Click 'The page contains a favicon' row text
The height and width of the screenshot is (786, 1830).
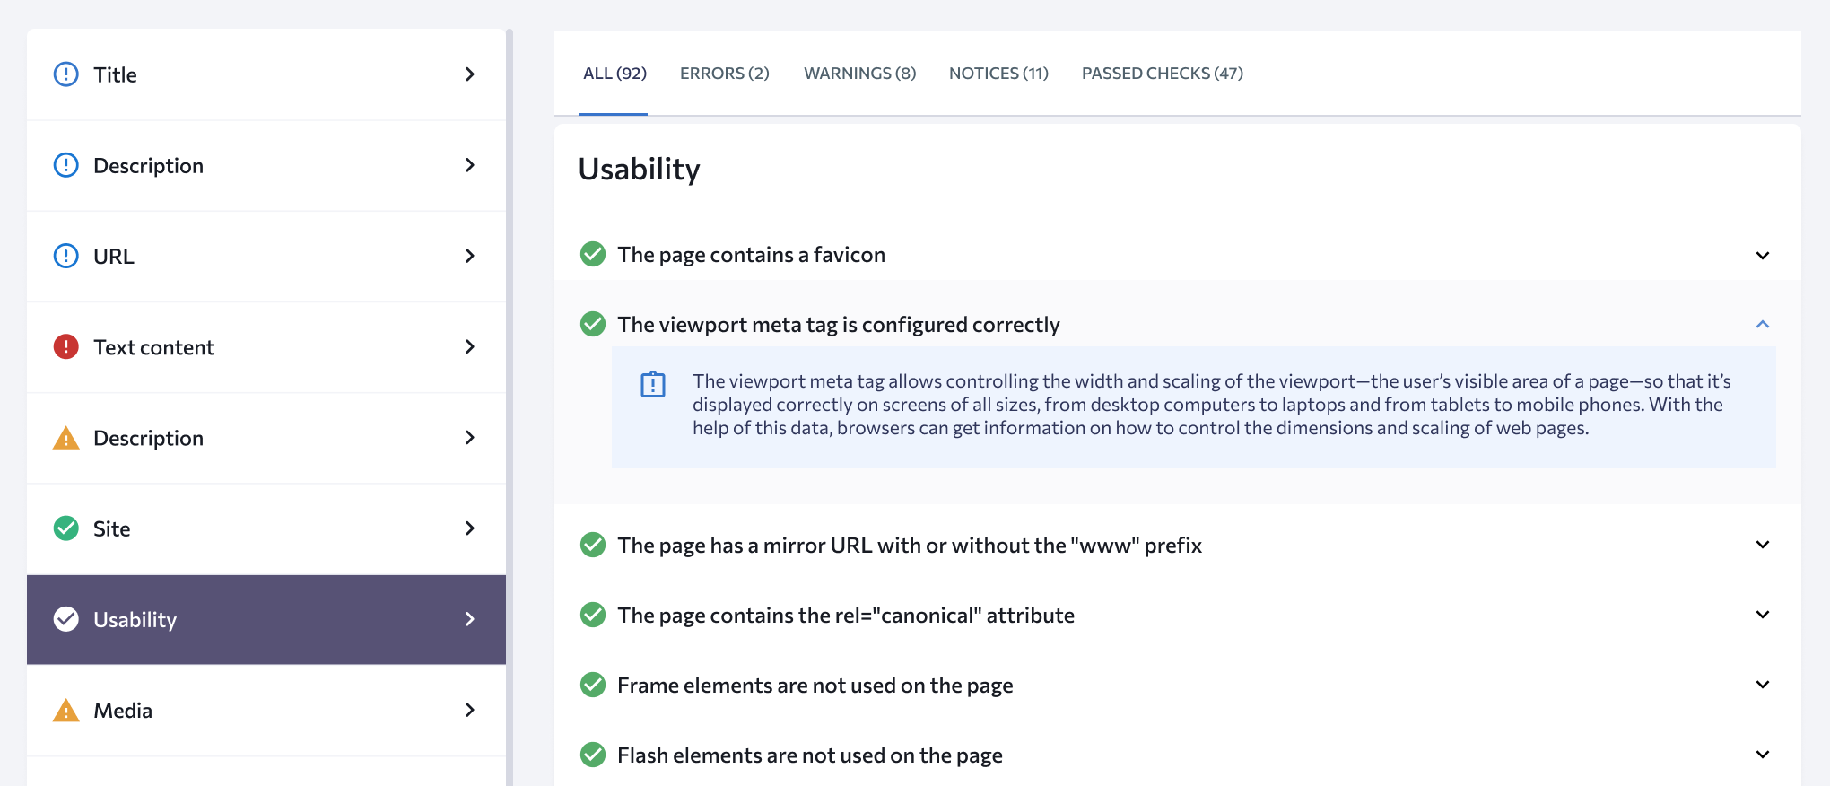751,255
